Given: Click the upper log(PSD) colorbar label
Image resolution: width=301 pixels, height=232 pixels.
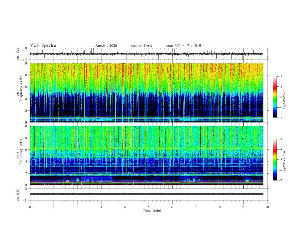Looking at the screenshot, I should click(284, 99).
